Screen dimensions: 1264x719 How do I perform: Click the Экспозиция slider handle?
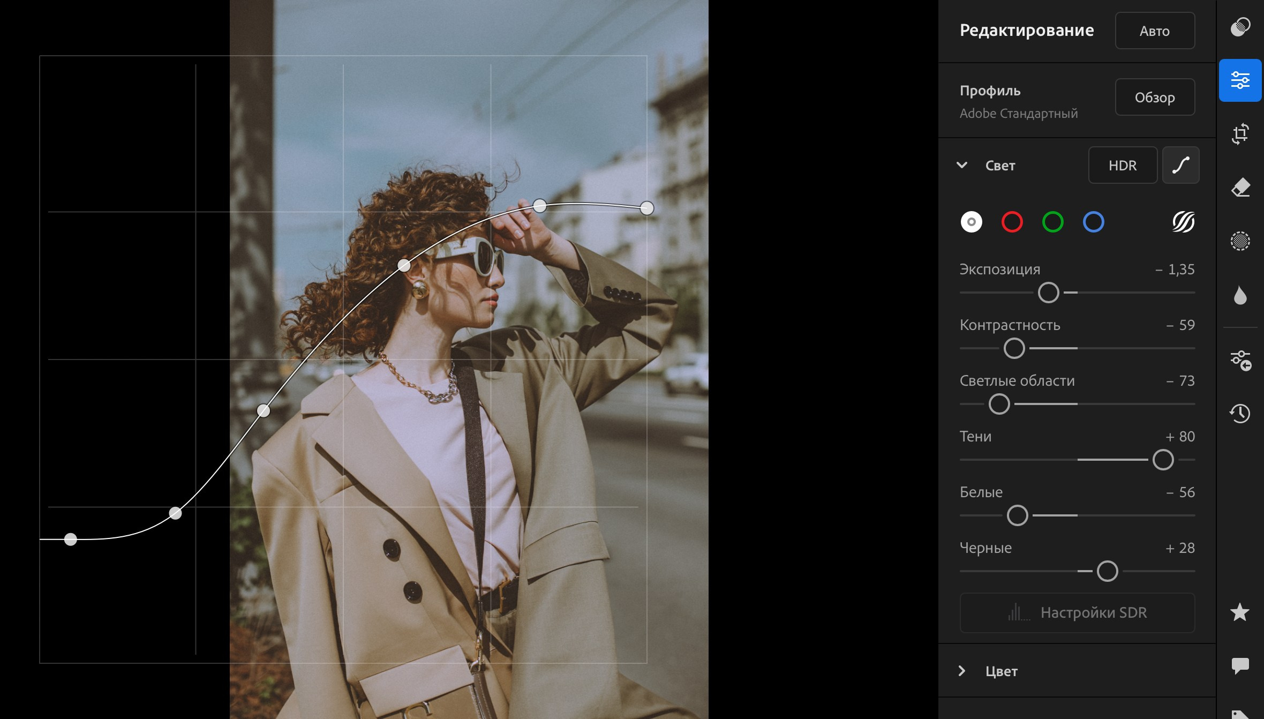[1048, 293]
